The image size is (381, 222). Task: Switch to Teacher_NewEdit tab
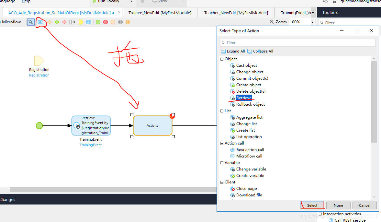(x=236, y=13)
